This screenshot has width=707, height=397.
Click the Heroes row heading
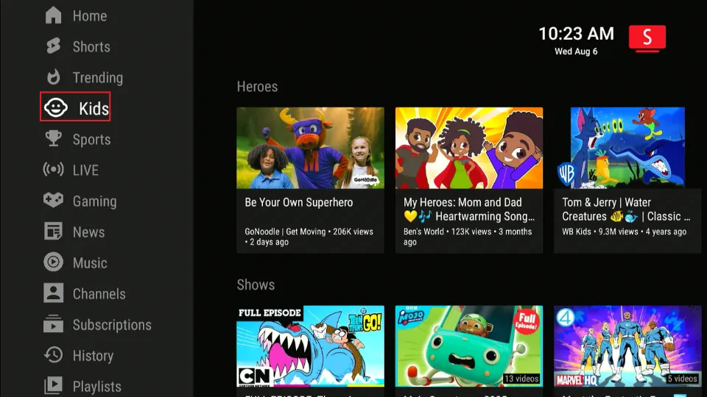click(258, 87)
